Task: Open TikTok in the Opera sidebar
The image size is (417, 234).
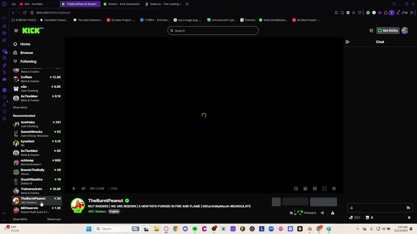Action: (4, 65)
